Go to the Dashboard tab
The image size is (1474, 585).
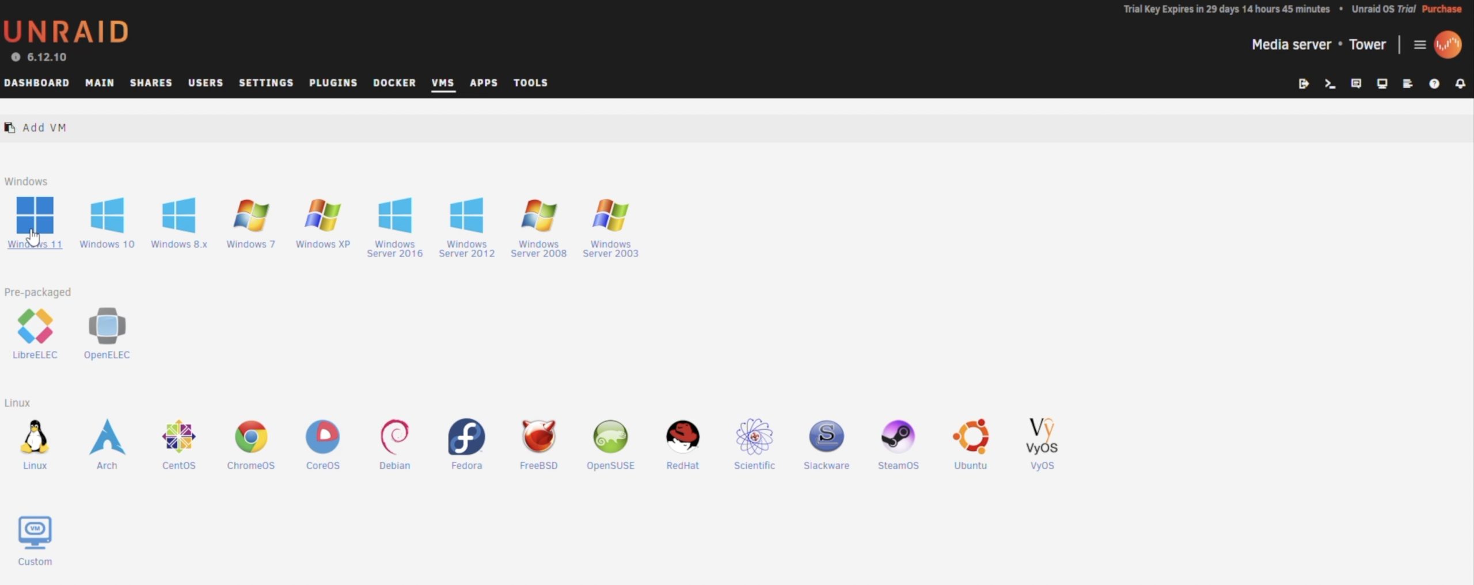pyautogui.click(x=37, y=83)
